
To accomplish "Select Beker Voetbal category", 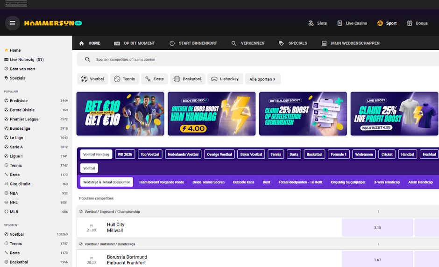I will (251, 154).
